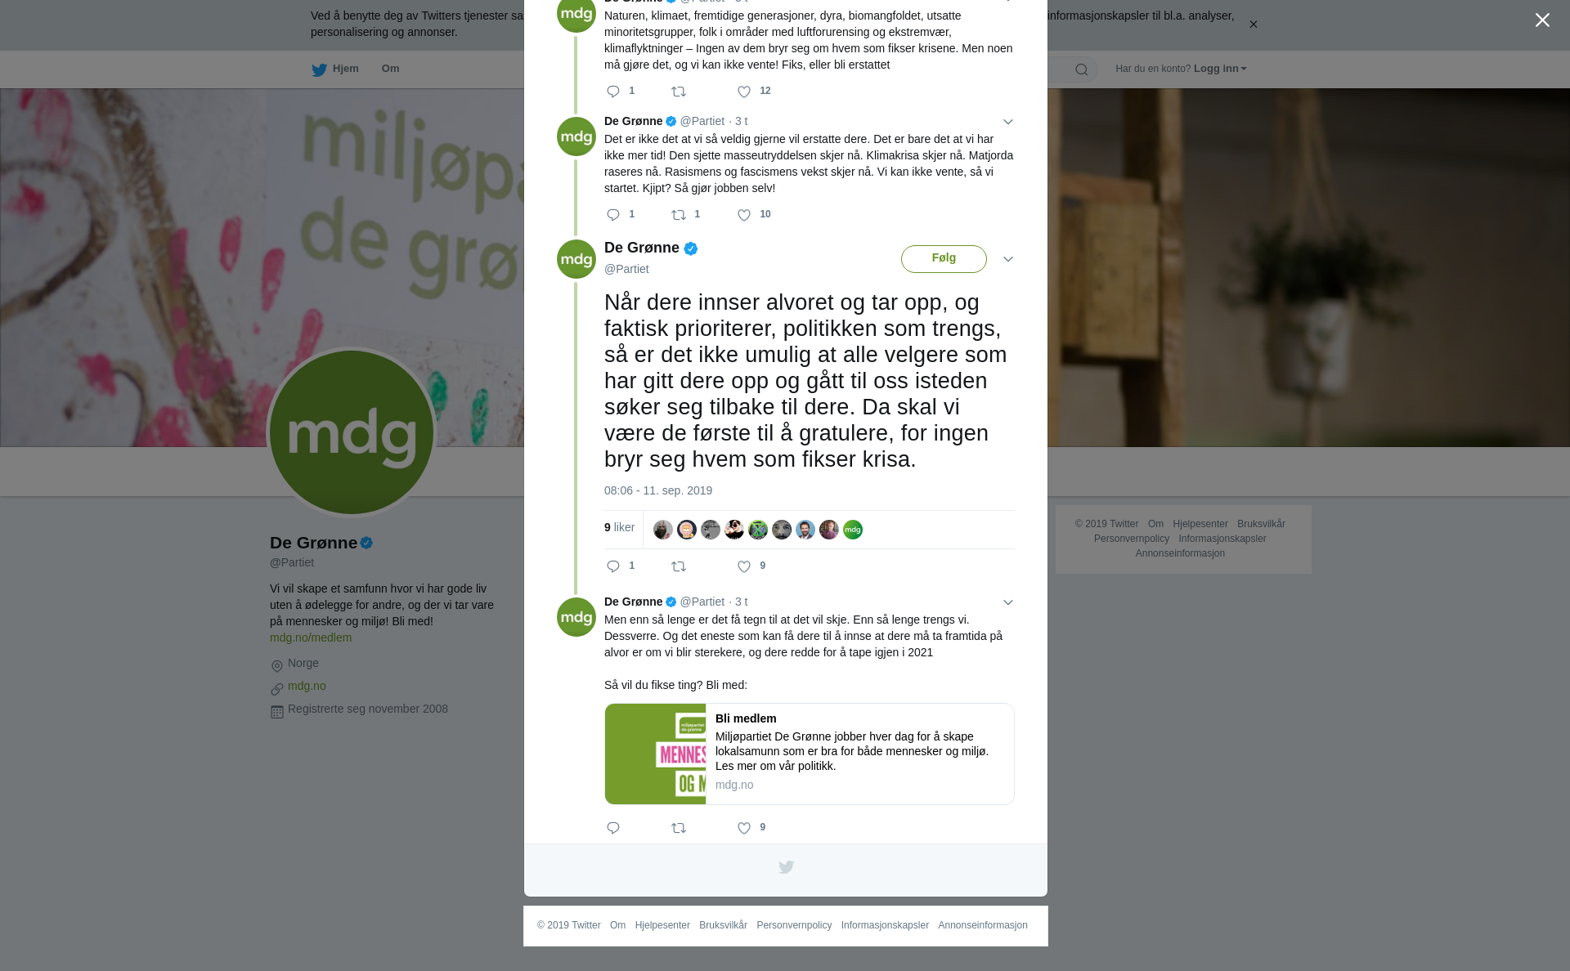Screen dimensions: 1570x971
Task: Open the Logg inn dropdown
Action: pyautogui.click(x=1220, y=69)
